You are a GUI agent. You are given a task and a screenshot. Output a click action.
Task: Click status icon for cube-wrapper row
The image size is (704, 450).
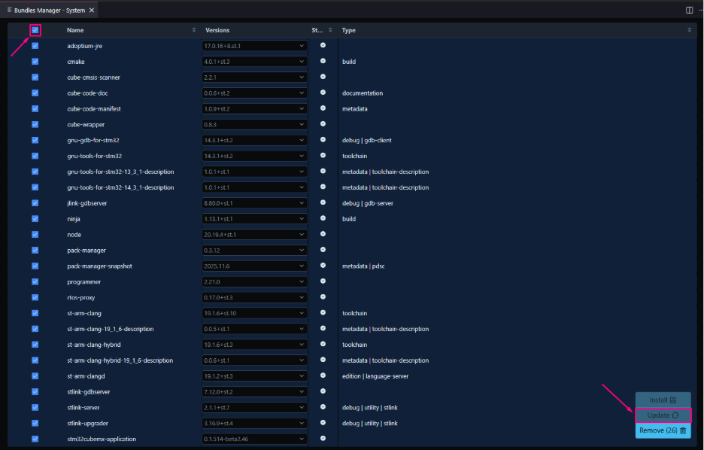pyautogui.click(x=323, y=124)
